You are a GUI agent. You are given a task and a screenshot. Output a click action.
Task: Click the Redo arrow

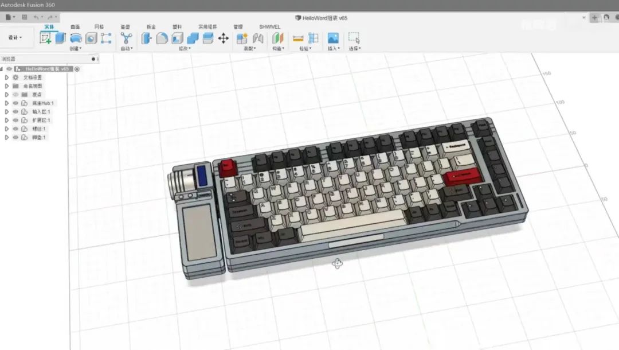50,17
